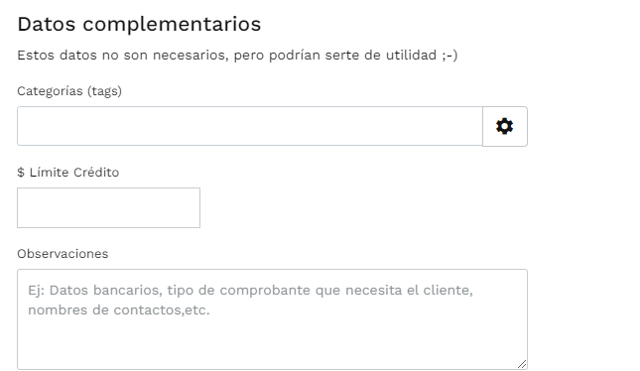The width and height of the screenshot is (640, 371).
Task: Click the "Categorías (tags)" field label
Action: point(69,91)
